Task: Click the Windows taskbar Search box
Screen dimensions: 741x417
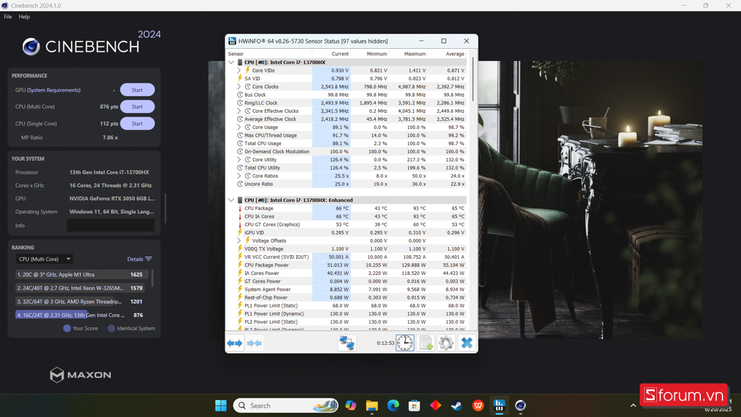Action: tap(286, 405)
